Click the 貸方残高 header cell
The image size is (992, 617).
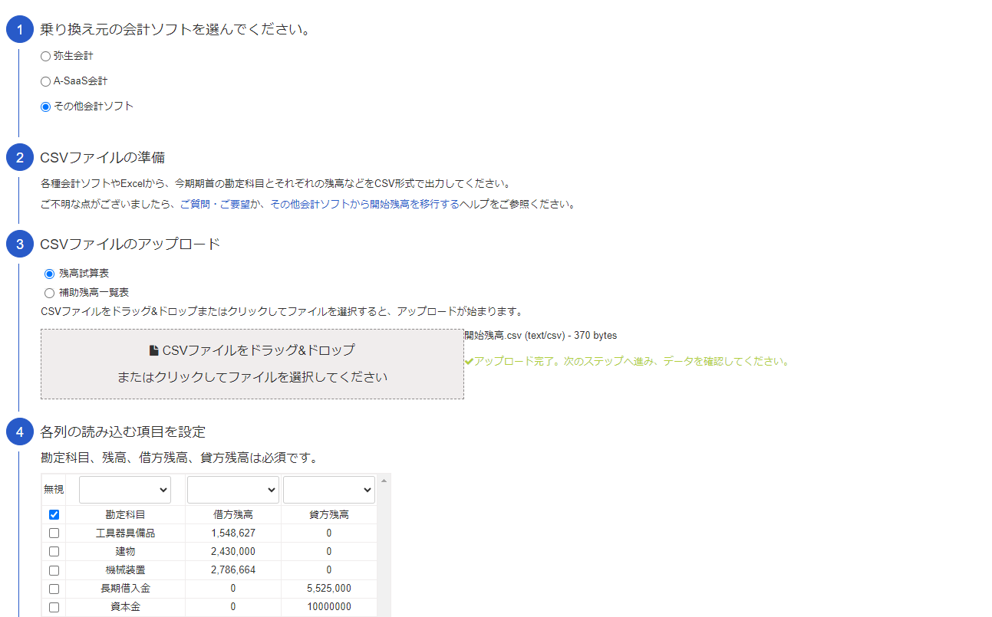tap(329, 515)
